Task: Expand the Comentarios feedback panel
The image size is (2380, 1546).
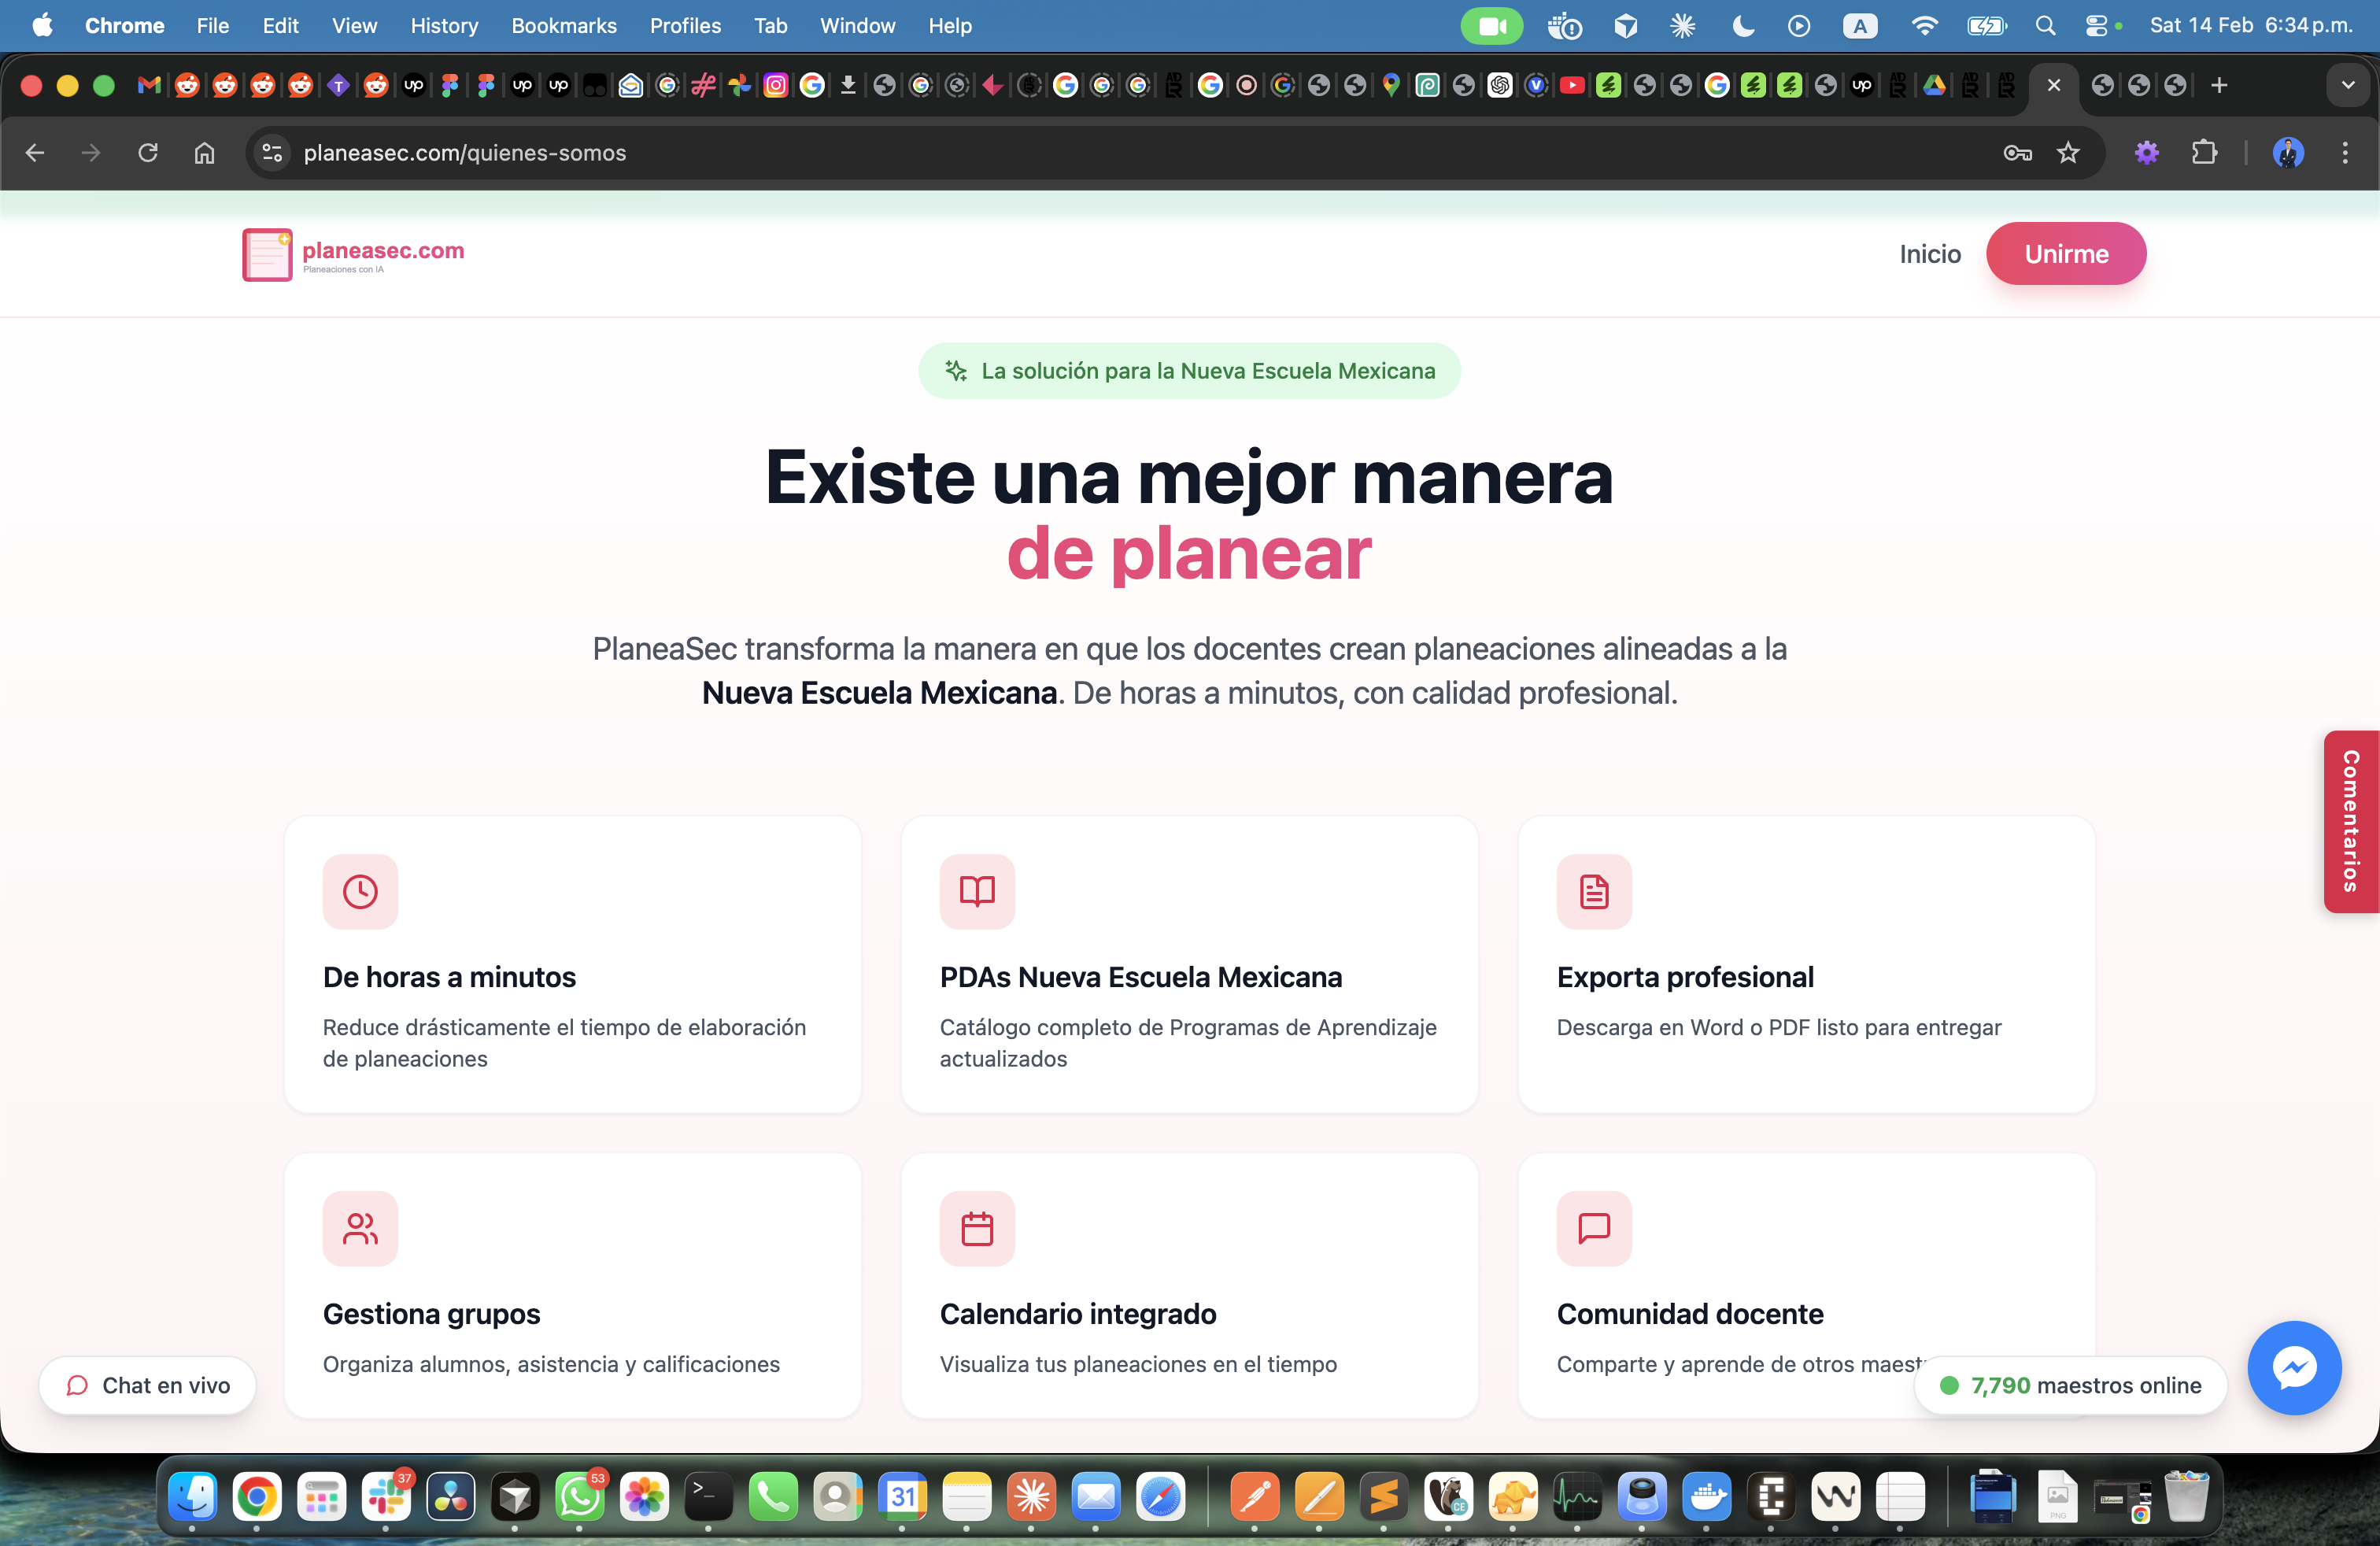Action: 2352,822
